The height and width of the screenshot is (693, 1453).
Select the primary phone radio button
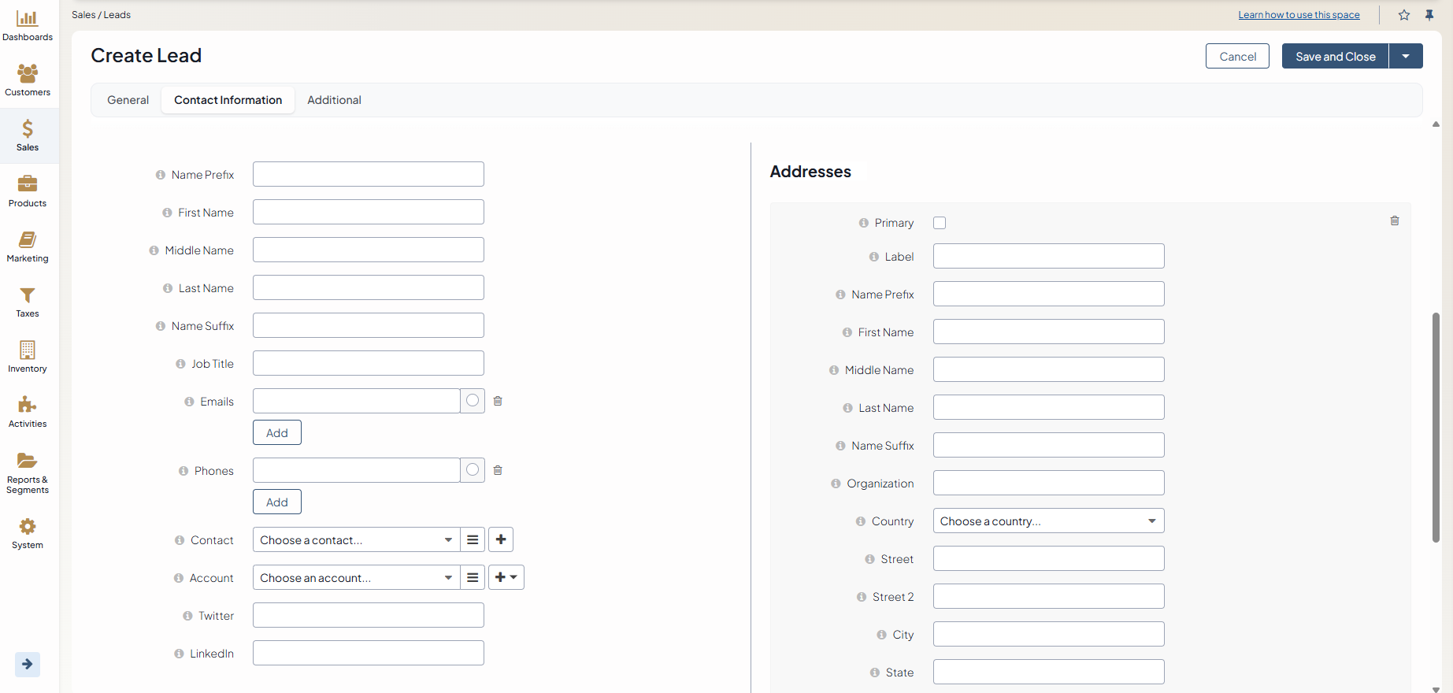[x=473, y=470]
